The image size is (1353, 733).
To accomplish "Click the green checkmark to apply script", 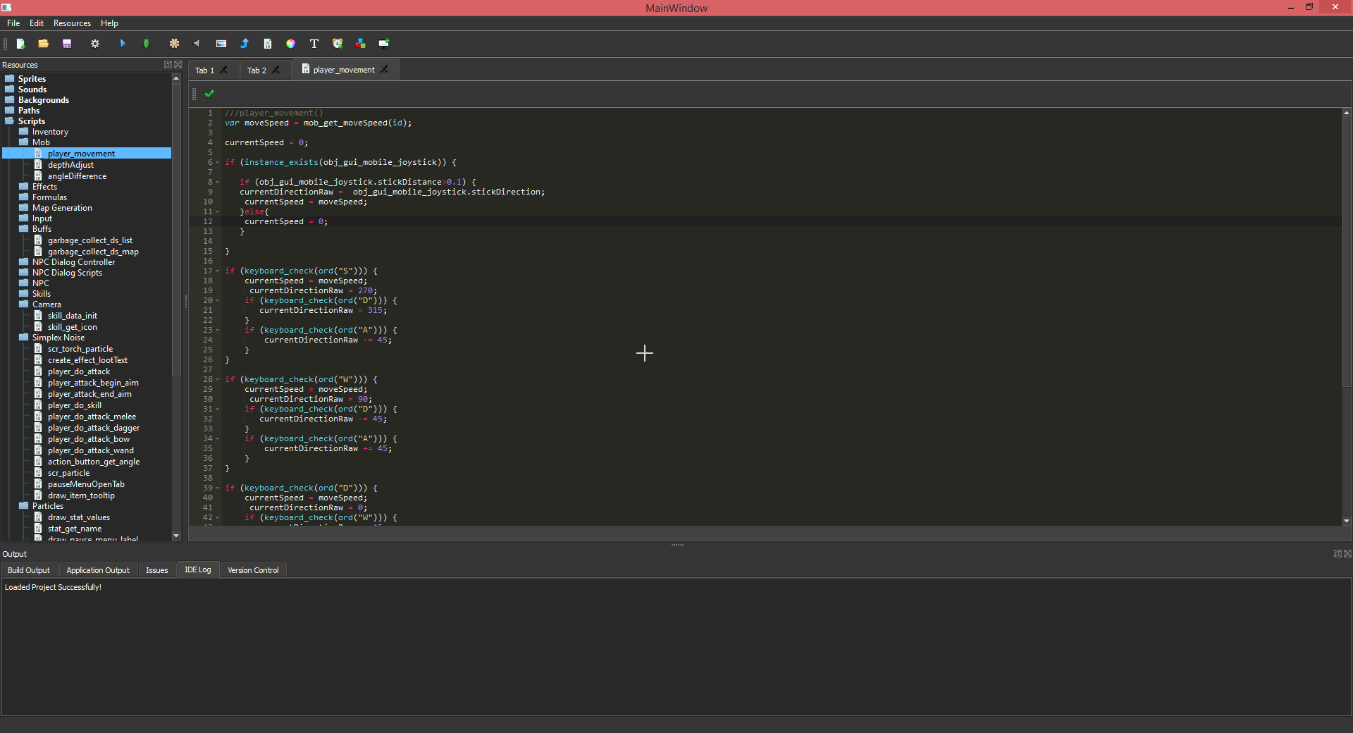I will [209, 93].
